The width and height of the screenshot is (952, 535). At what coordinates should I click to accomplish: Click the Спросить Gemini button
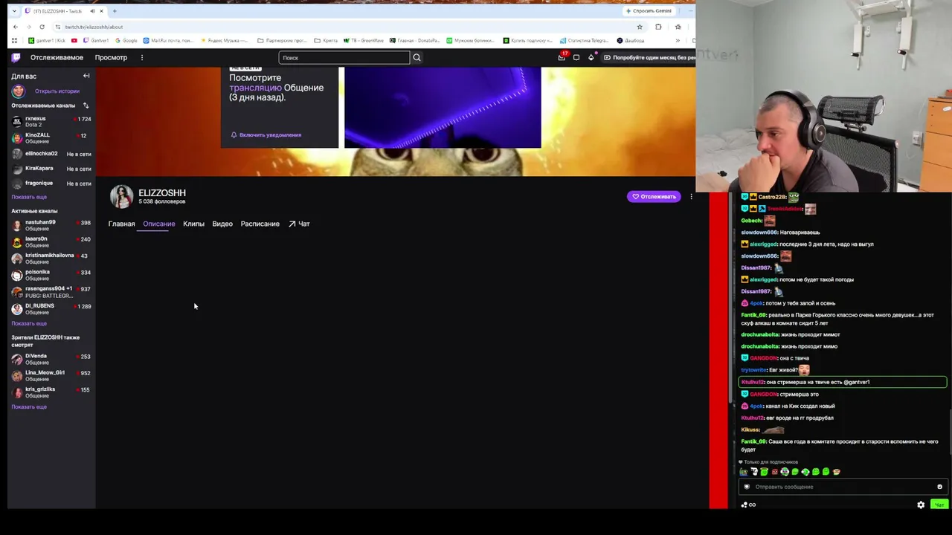click(649, 11)
